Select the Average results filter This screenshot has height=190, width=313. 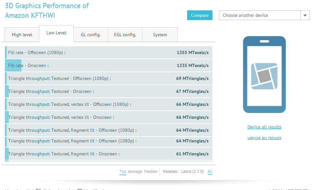pos(135,172)
